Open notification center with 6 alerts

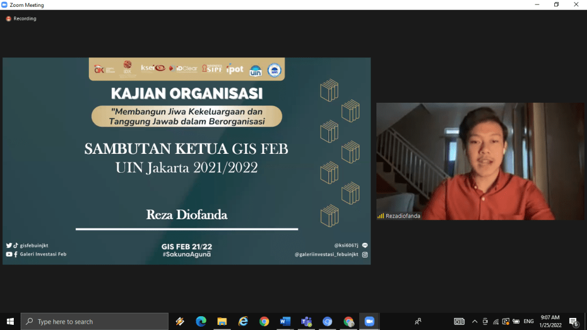coord(573,321)
